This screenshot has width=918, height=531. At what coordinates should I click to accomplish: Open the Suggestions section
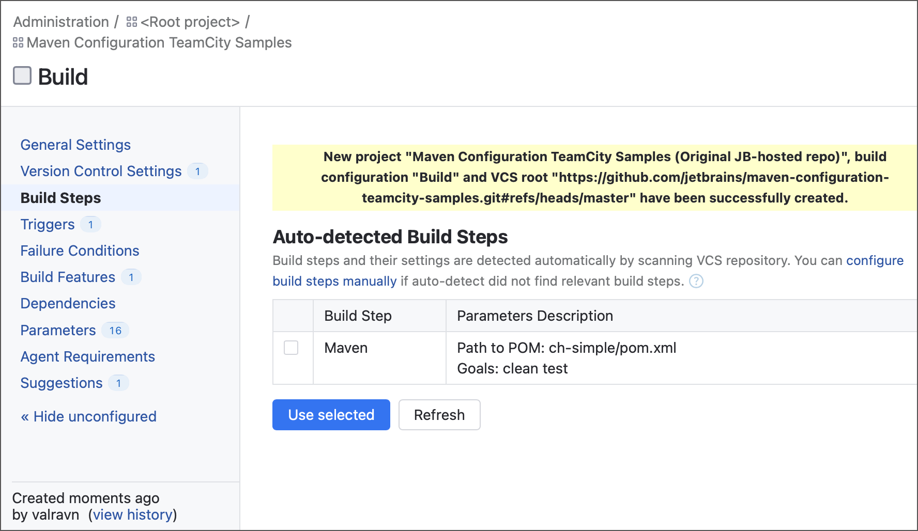tap(62, 383)
